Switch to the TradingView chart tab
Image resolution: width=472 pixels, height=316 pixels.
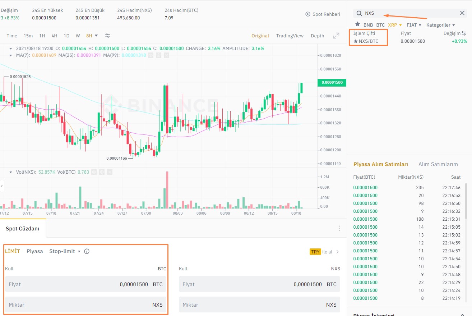(x=290, y=36)
